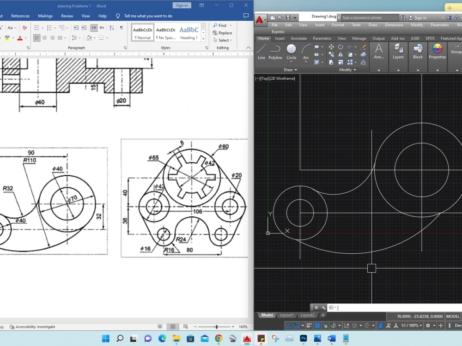Select the AutoCAD Polyline tool
This screenshot has width=462, height=346.
point(275,52)
